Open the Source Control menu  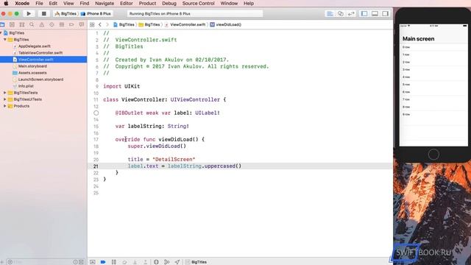[198, 3]
